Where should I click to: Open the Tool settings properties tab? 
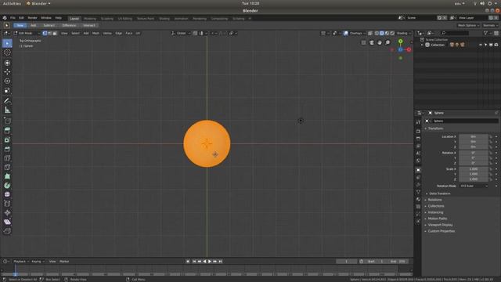[418, 122]
